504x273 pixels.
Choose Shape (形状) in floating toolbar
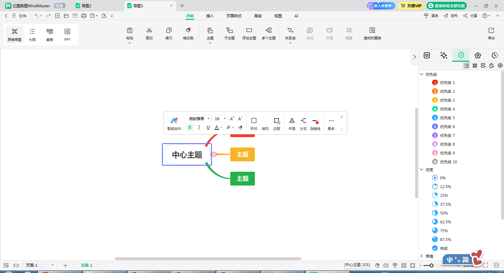[x=254, y=124]
